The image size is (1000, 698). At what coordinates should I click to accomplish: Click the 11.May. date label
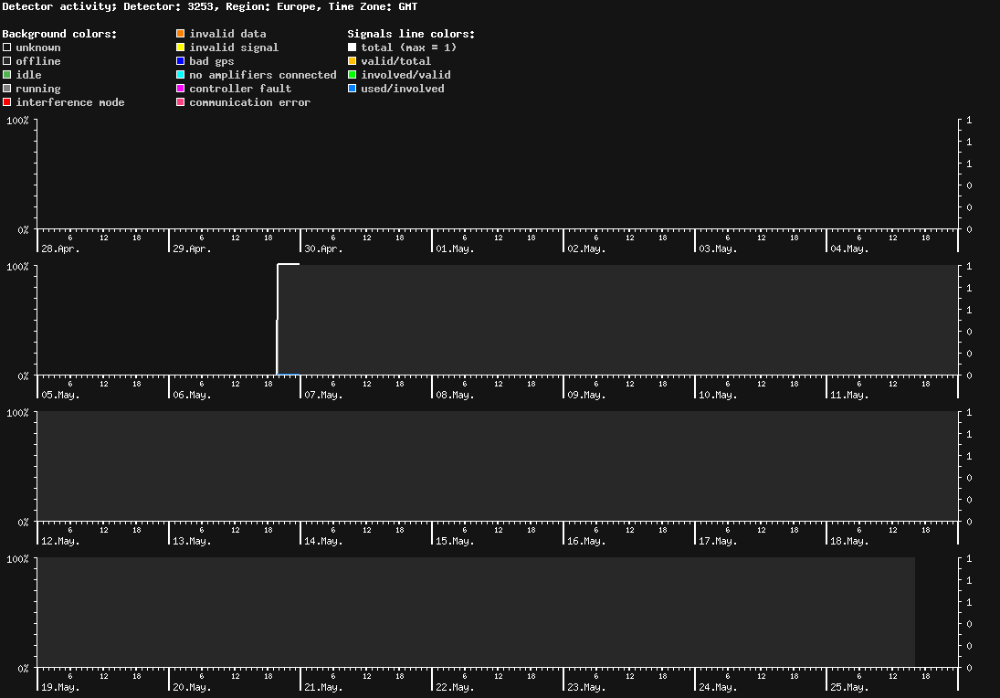(849, 395)
